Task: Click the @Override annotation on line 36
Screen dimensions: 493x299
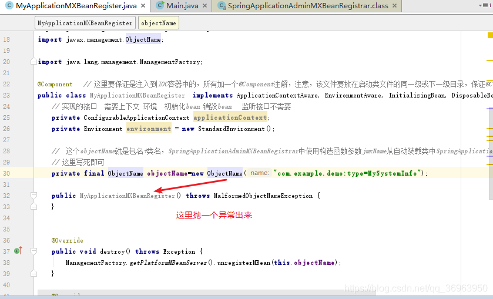Action: click(x=68, y=240)
